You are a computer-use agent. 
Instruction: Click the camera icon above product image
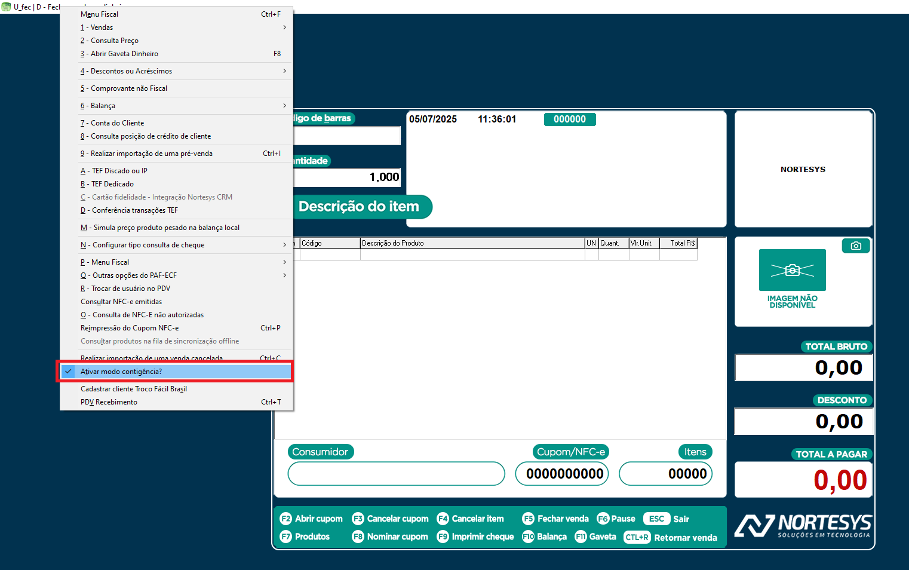pos(855,246)
